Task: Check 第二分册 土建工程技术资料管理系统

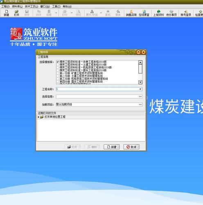Action: [x=58, y=76]
